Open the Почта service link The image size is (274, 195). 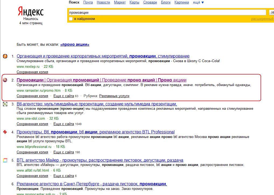coord(88,2)
